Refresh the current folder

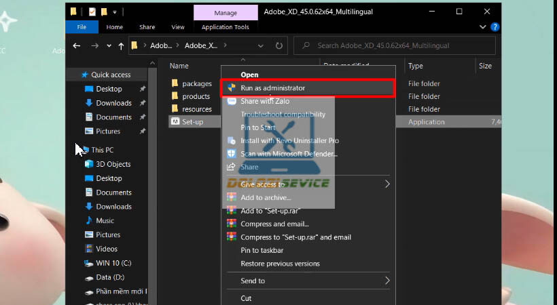[279, 46]
